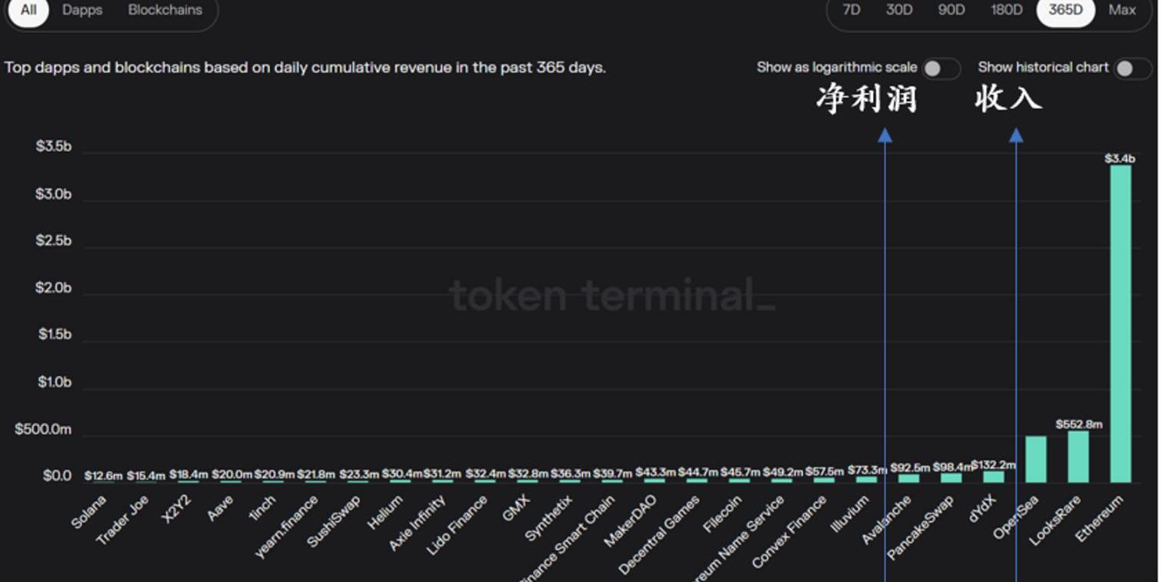Click the $18.4m value label

tap(188, 474)
